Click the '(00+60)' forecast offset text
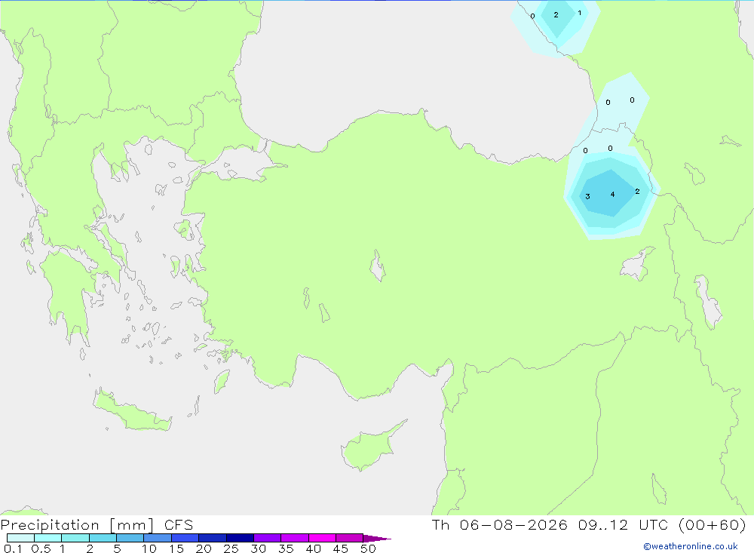This screenshot has height=553, width=754. pos(713,524)
